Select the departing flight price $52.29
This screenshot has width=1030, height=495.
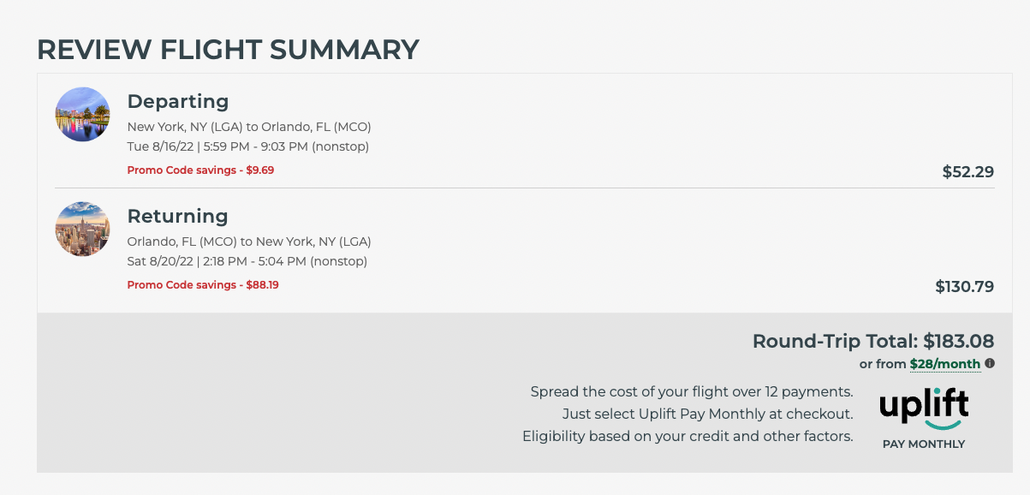[967, 171]
